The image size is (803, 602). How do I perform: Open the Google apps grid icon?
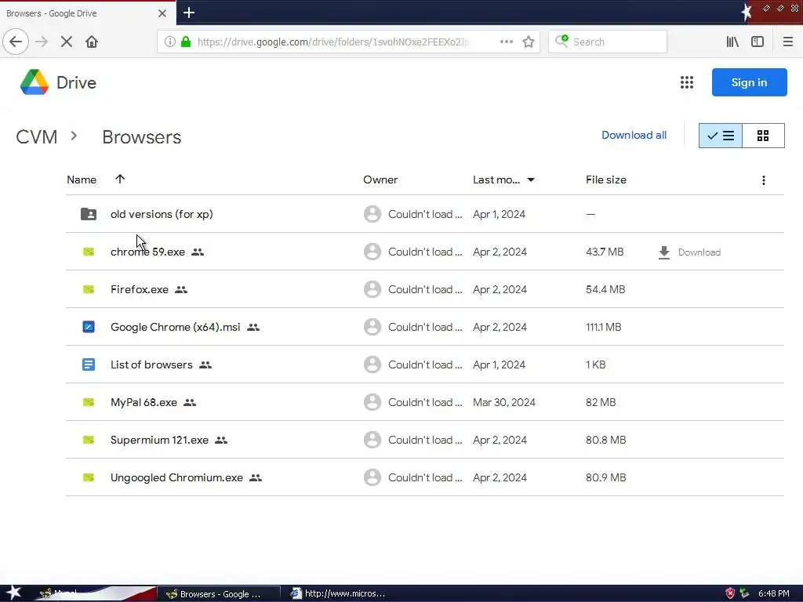click(687, 82)
